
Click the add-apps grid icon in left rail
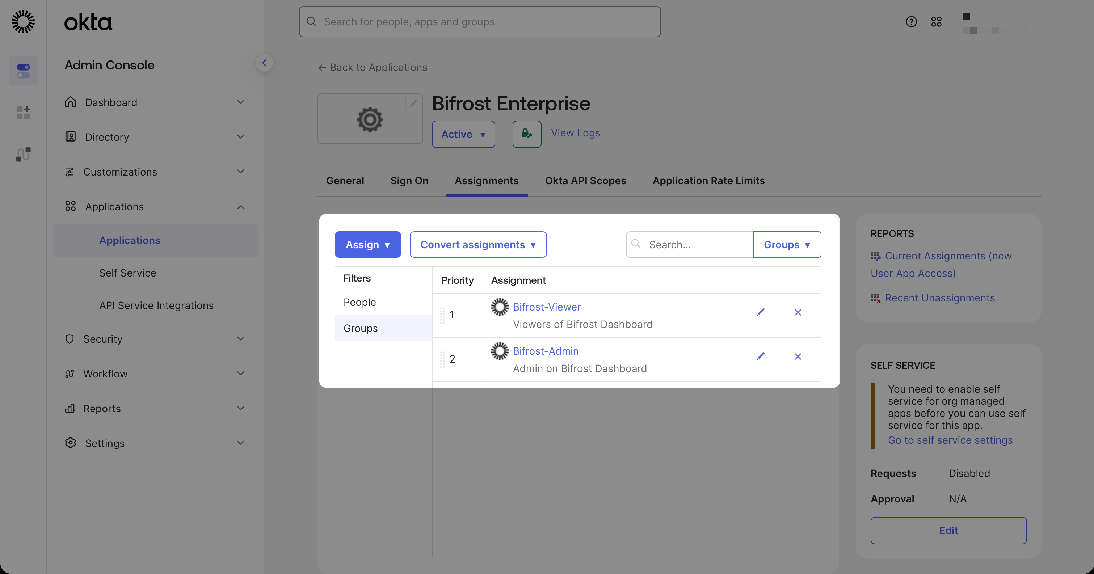23,113
